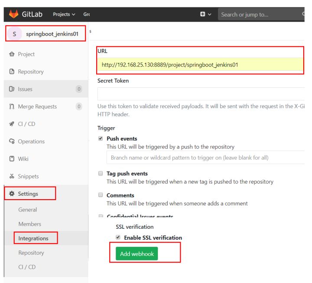
Task: Click the Issues count badge 0
Action: tap(79, 89)
